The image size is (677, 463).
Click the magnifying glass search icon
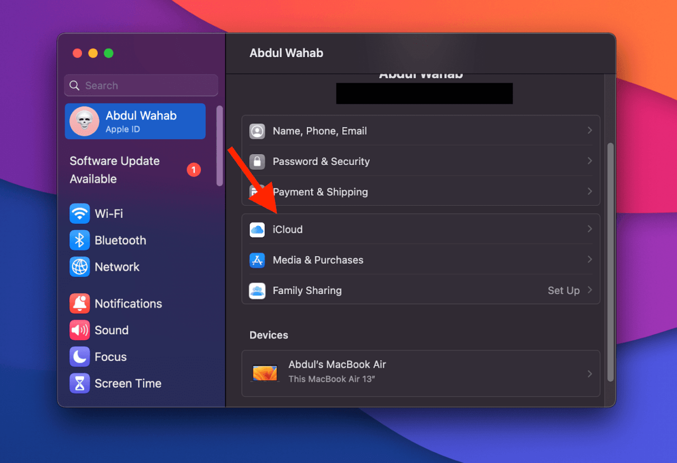pos(75,85)
